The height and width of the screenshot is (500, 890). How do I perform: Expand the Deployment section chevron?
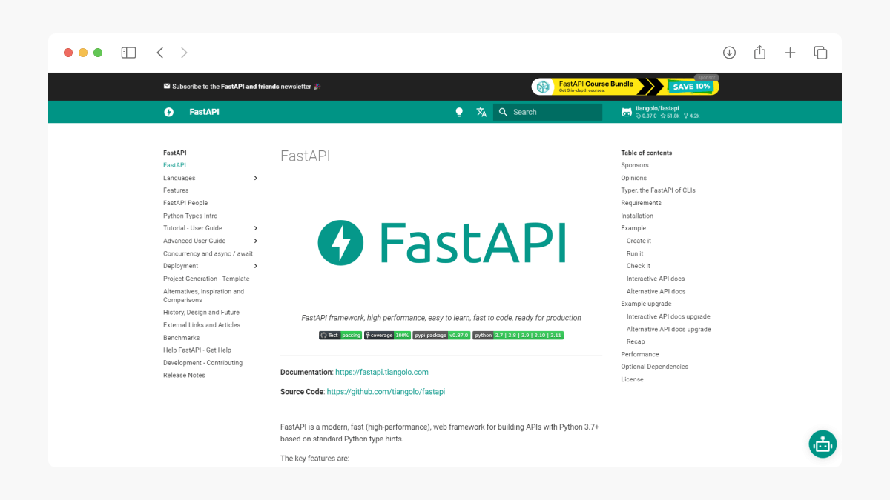coord(256,266)
